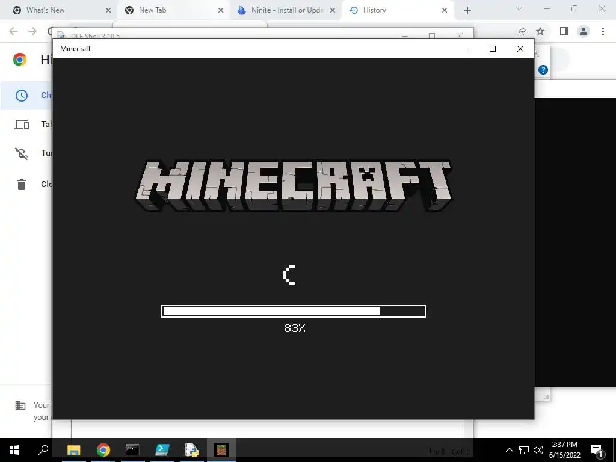This screenshot has height=462, width=616.
Task: Click the Minecraft window title text
Action: click(75, 49)
